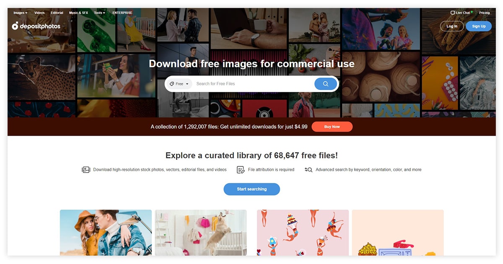This screenshot has width=503, height=264.
Task: Open the Images dropdown menu
Action: [21, 13]
